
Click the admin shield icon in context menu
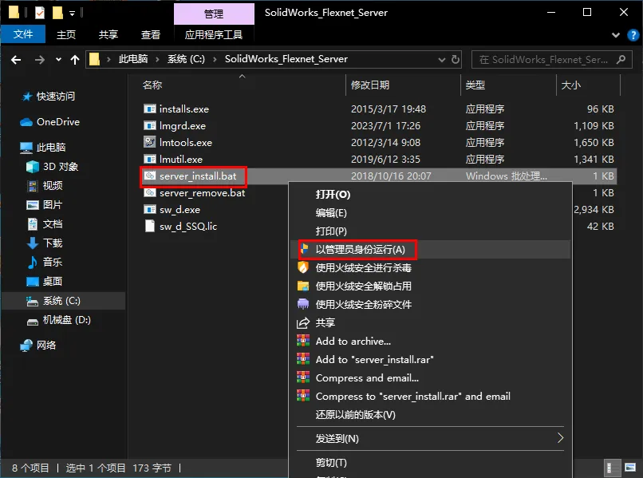pos(304,249)
